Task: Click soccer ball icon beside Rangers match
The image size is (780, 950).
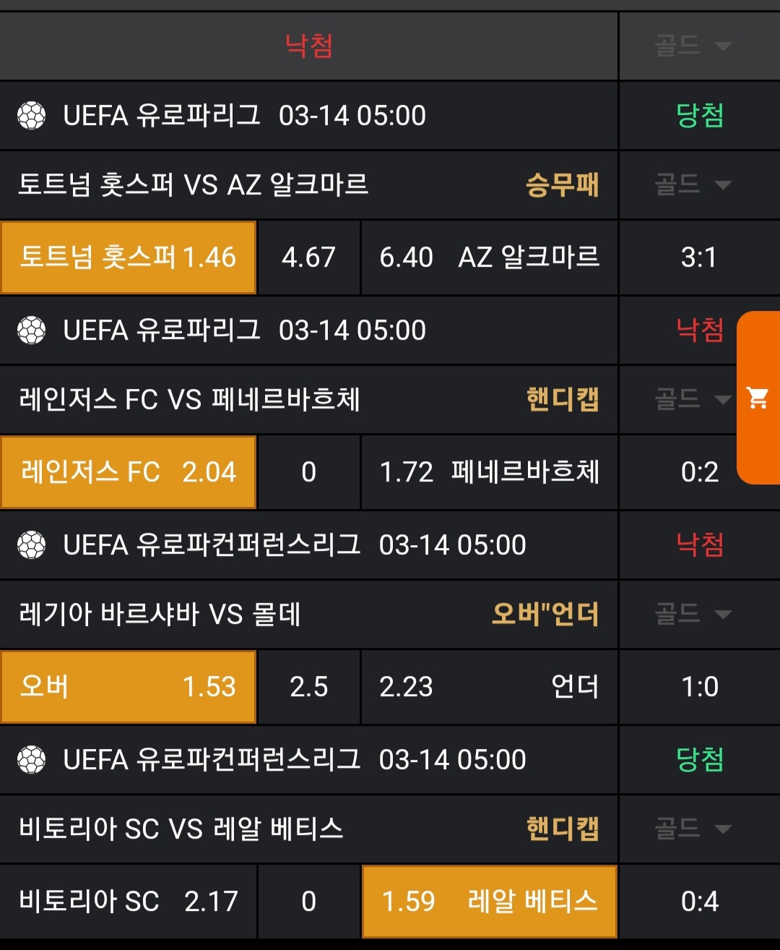Action: (31, 330)
